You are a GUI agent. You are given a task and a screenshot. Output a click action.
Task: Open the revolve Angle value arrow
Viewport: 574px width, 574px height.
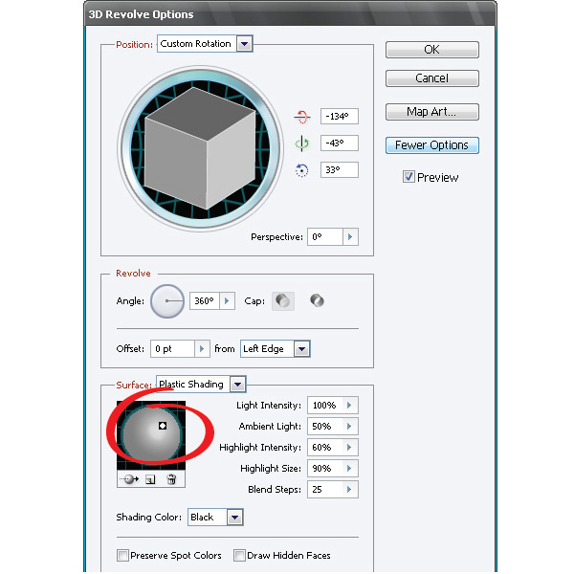pyautogui.click(x=227, y=301)
